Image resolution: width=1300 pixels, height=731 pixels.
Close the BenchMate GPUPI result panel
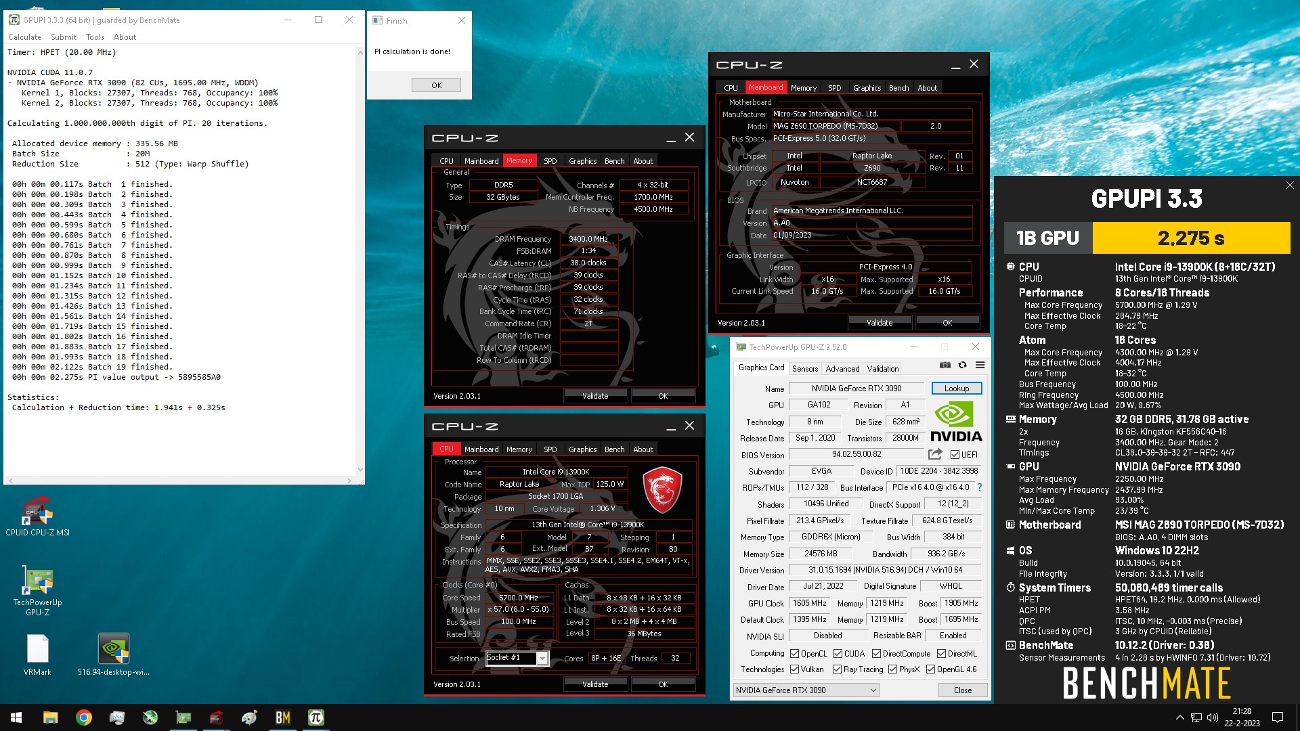pos(1290,185)
